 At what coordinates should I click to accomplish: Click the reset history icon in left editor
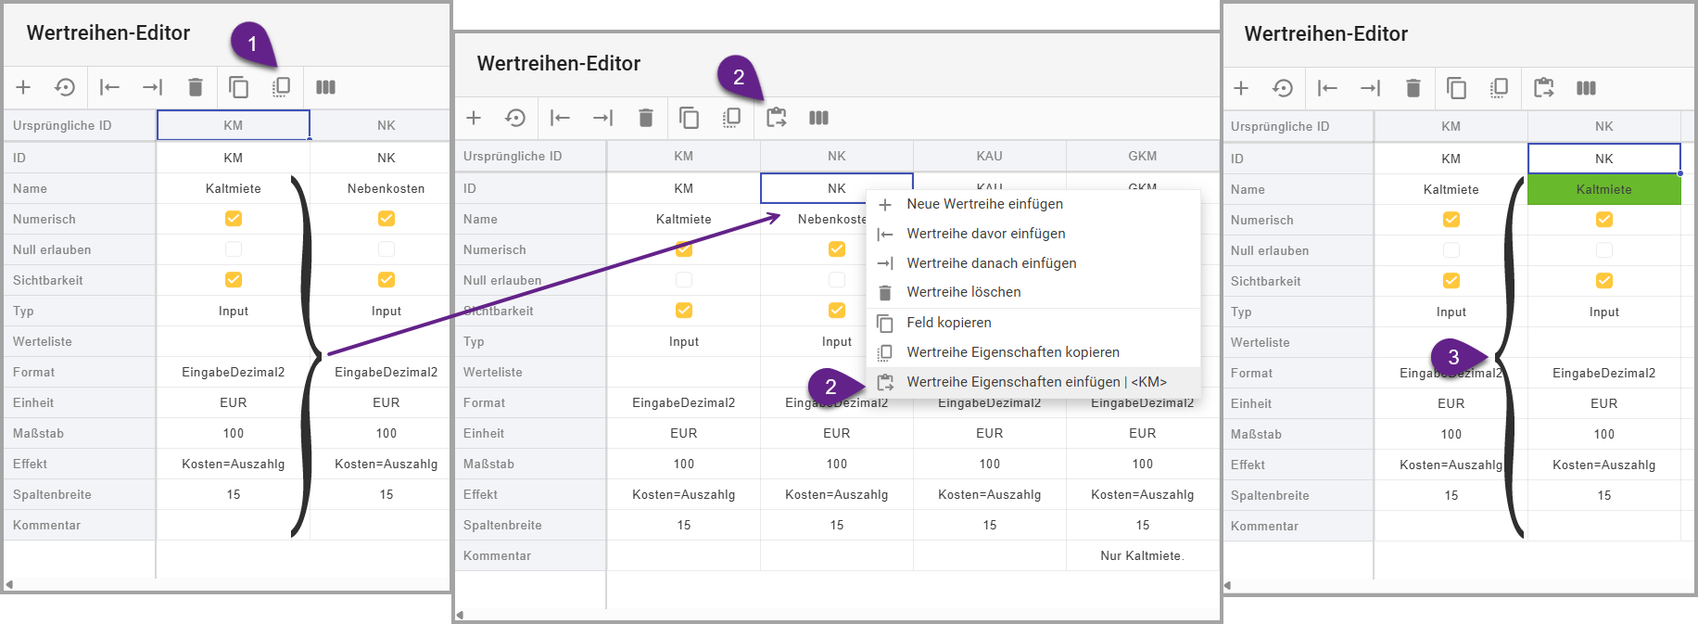point(65,87)
